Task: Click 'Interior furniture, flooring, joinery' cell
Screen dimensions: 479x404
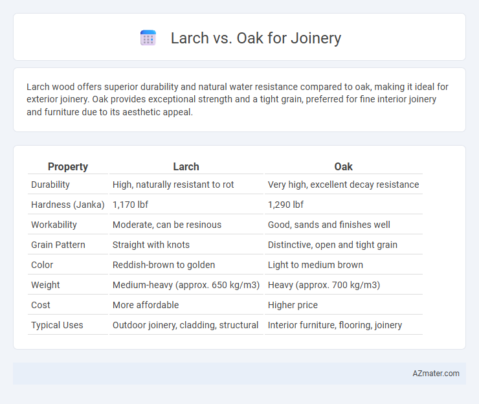Action: coord(343,325)
